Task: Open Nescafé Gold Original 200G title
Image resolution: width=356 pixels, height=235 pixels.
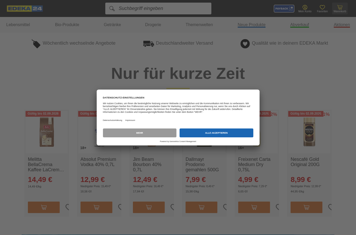Action: tap(305, 162)
